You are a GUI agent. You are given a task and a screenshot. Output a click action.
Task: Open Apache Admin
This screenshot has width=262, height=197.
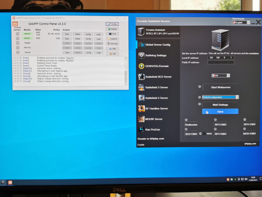point(77,34)
